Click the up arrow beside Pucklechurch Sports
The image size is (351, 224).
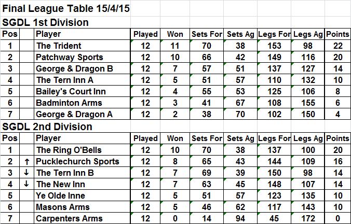(x=26, y=161)
